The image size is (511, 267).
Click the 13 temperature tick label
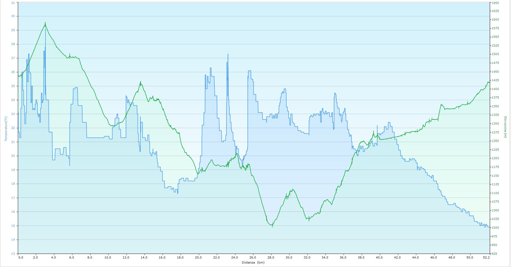(x=13, y=254)
